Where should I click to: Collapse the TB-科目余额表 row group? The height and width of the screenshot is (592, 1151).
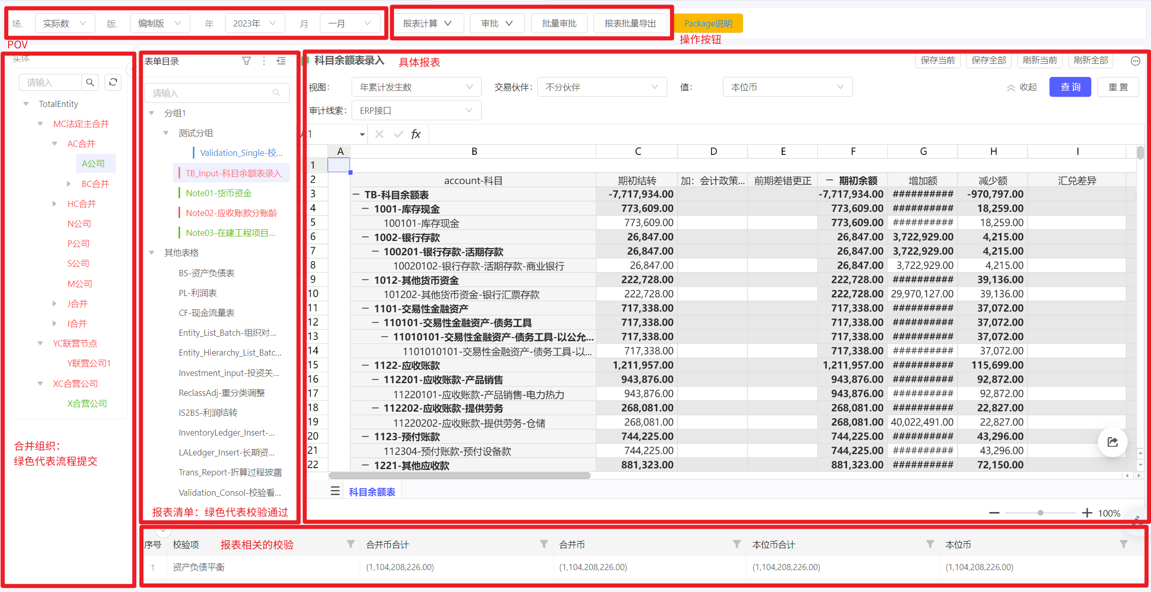tap(356, 195)
